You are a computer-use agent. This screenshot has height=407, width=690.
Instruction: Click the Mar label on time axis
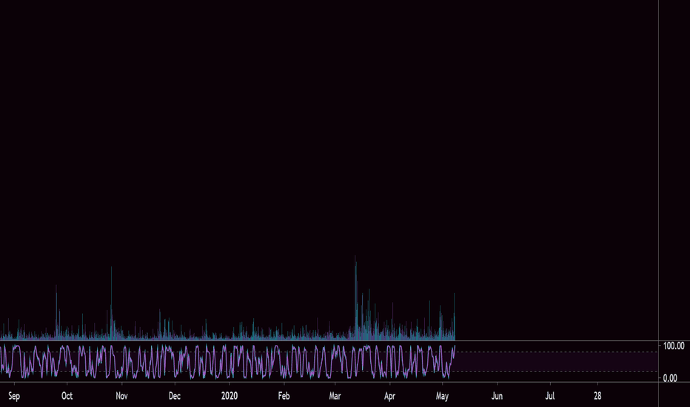point(335,396)
